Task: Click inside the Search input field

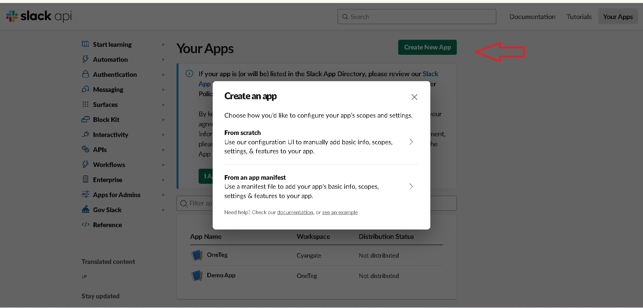Action: click(416, 16)
